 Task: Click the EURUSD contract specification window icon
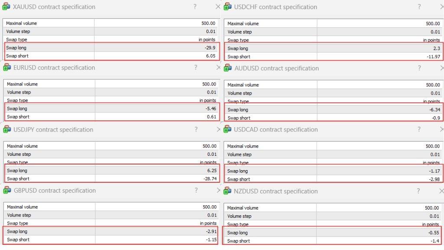[7, 67]
